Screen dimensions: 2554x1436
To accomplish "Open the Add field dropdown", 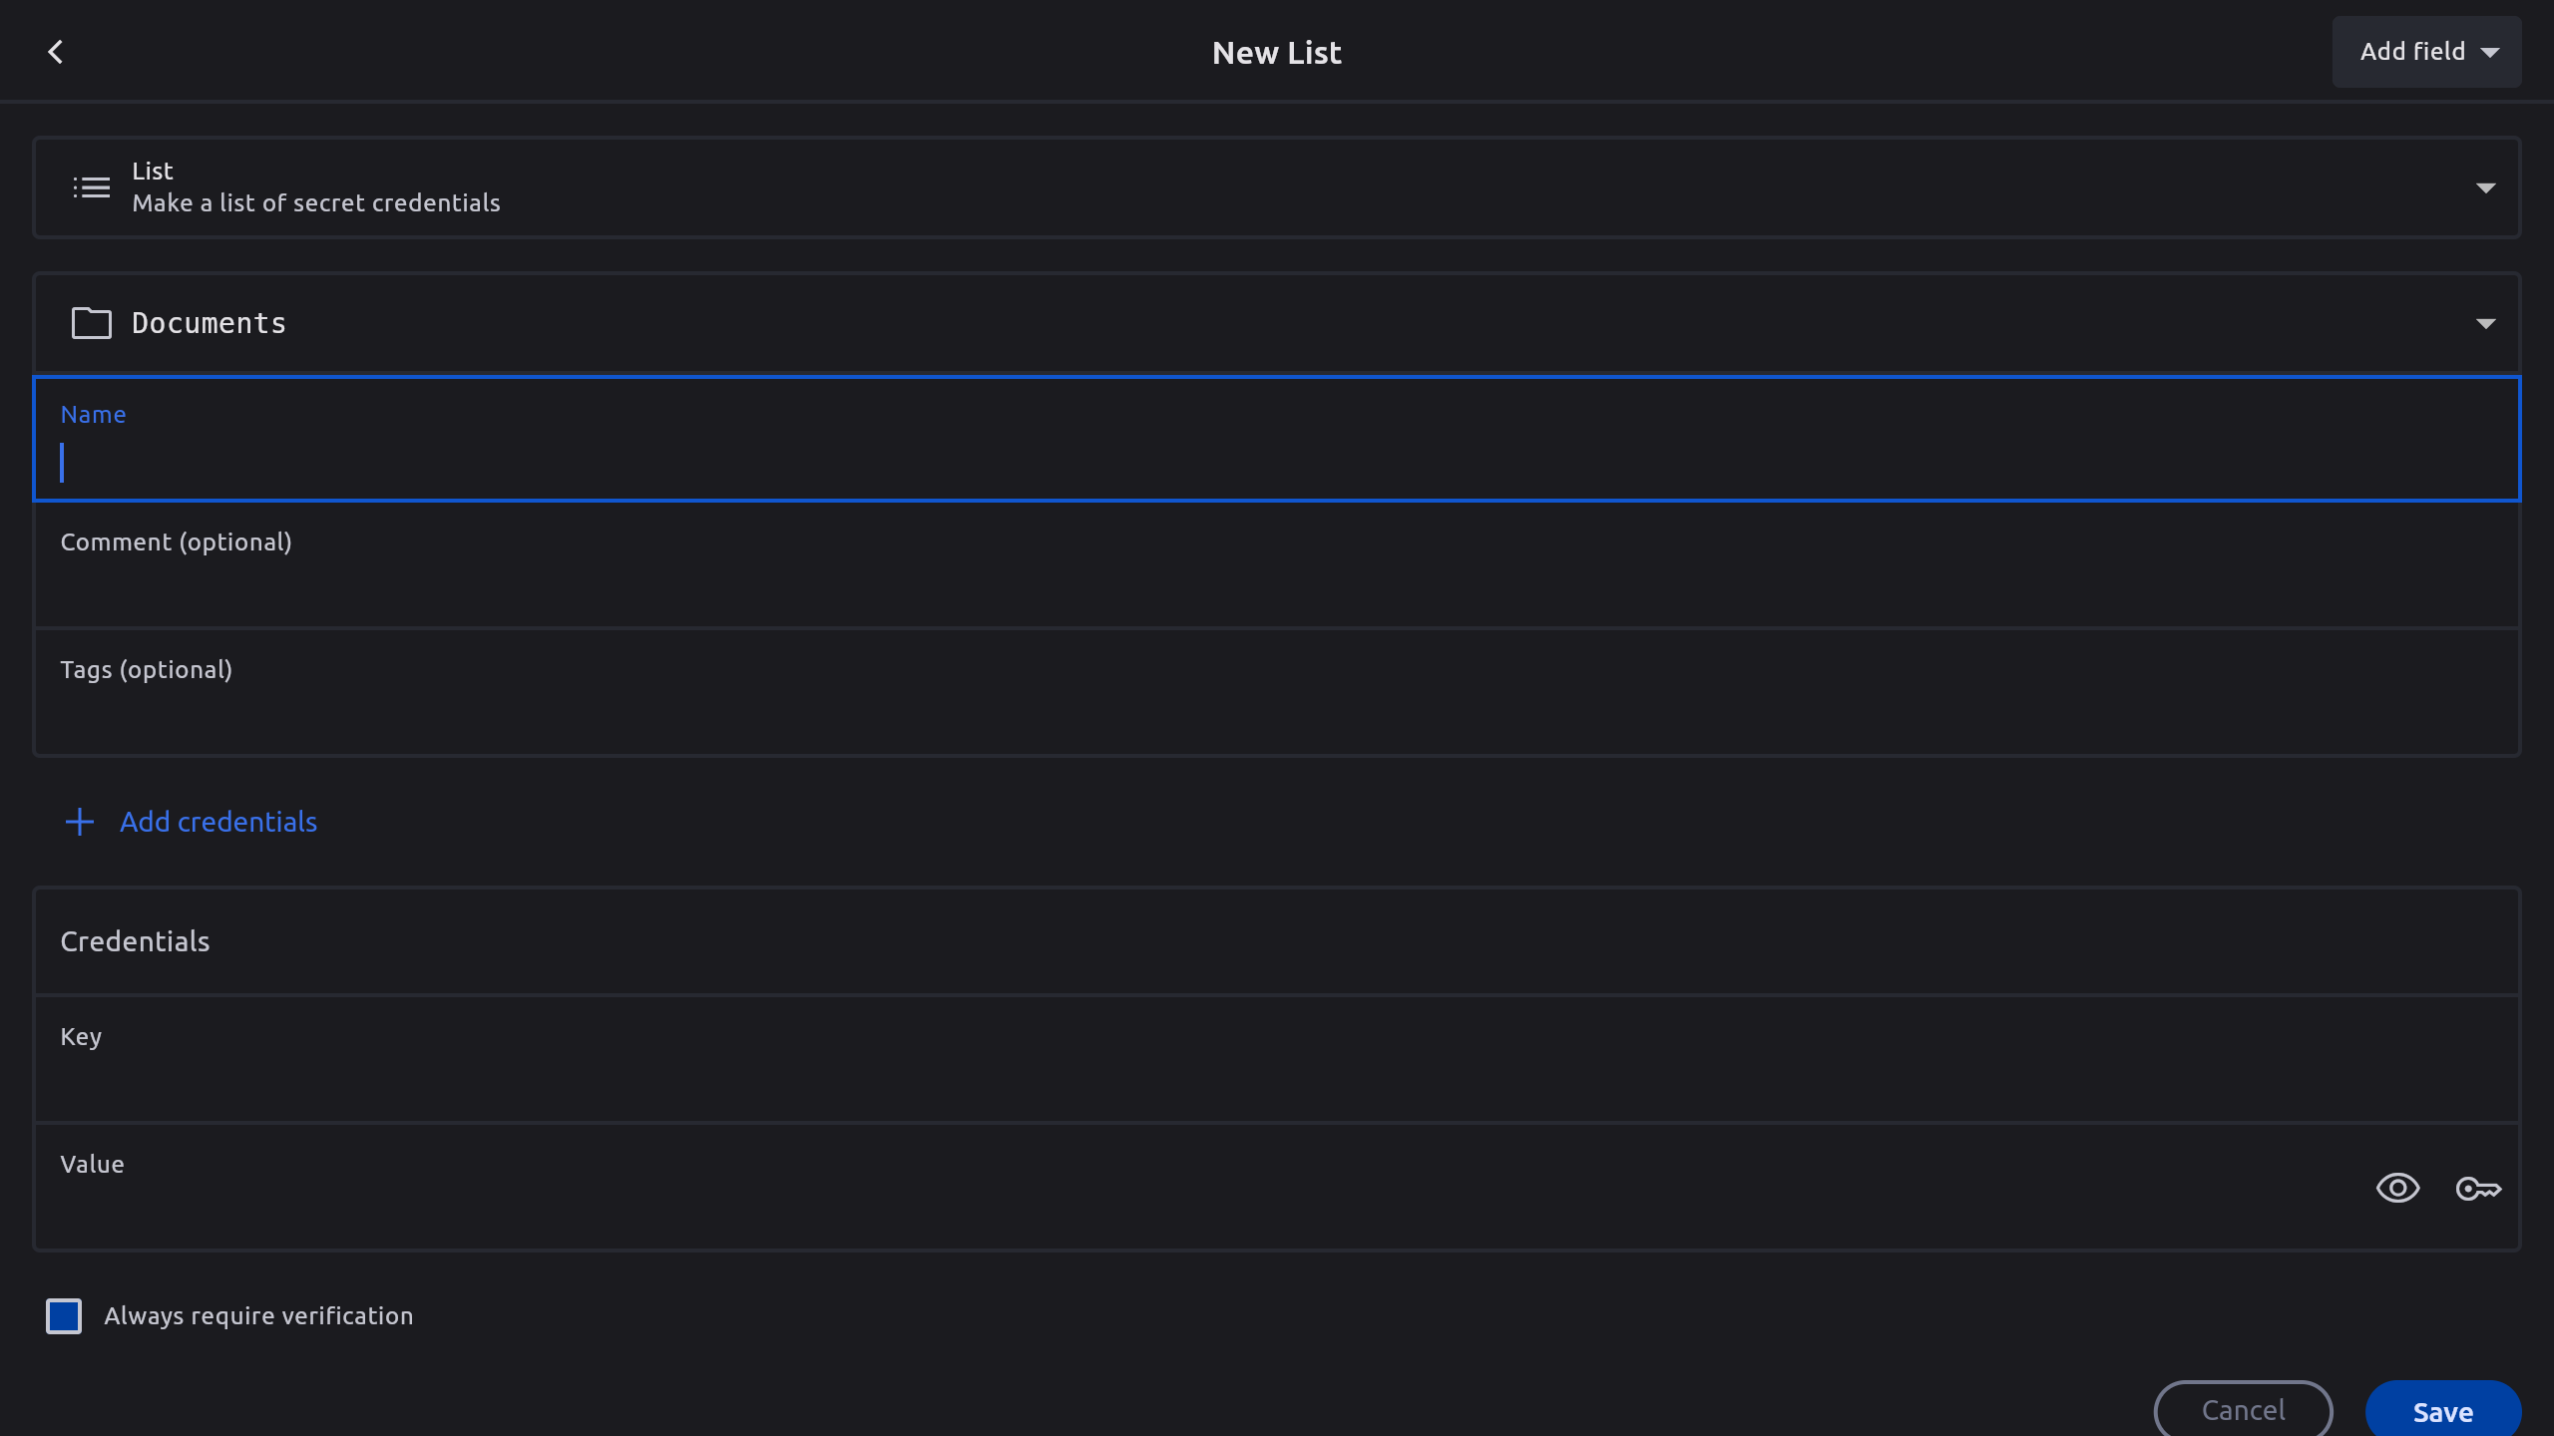I will coord(2426,52).
